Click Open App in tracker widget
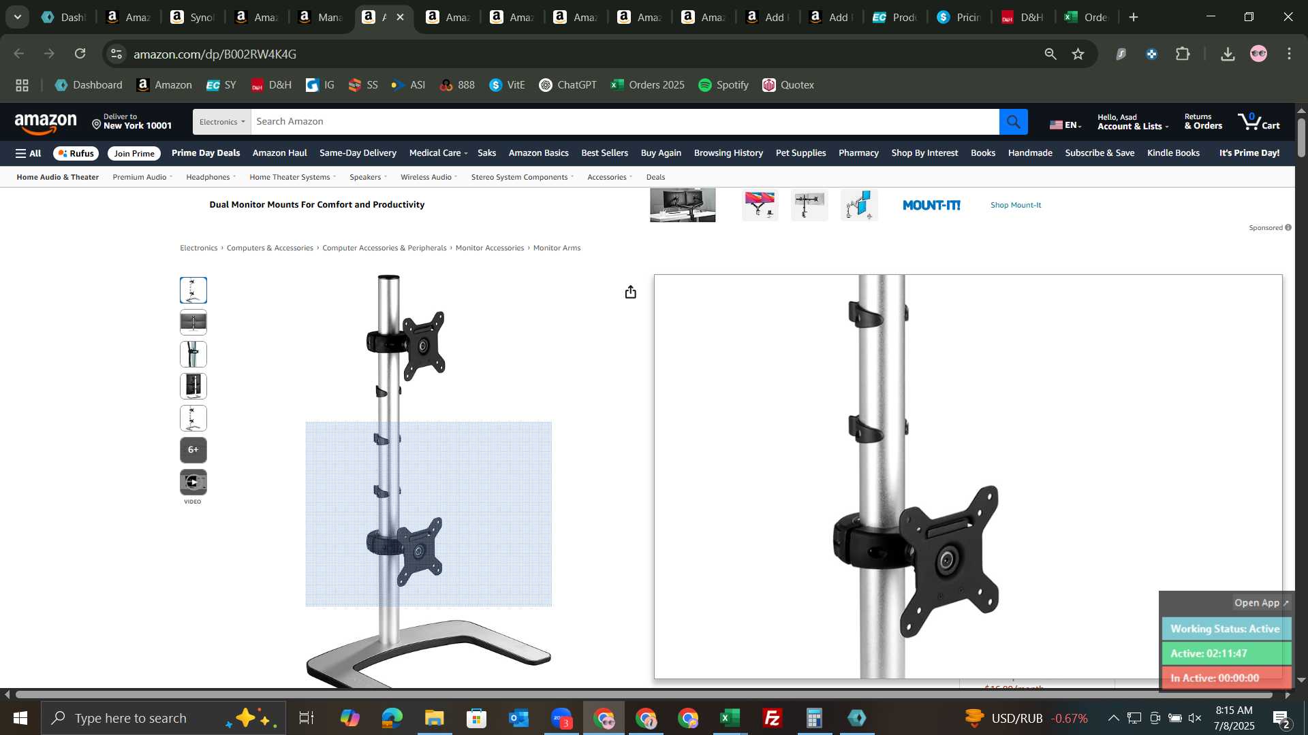The width and height of the screenshot is (1308, 735). point(1261,603)
